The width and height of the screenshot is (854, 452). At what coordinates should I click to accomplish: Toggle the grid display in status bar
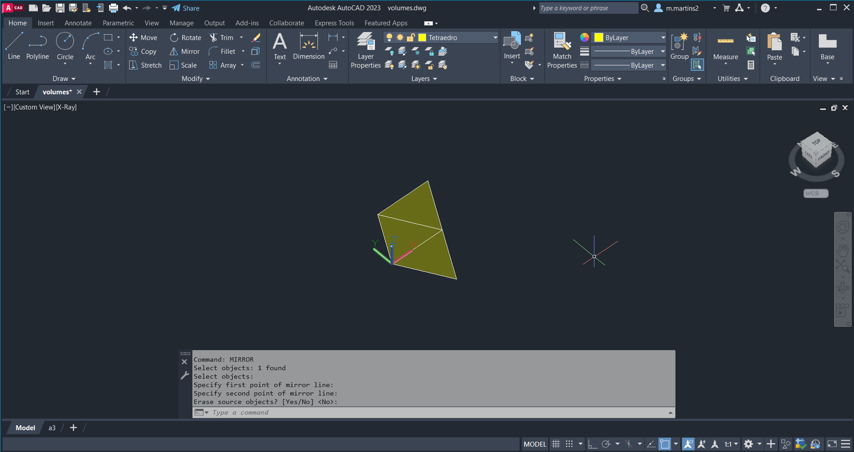[556, 444]
